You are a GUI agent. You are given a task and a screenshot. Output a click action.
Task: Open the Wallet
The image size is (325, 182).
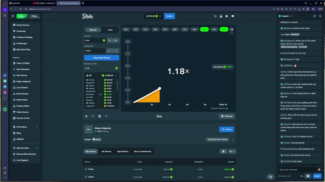[169, 16]
